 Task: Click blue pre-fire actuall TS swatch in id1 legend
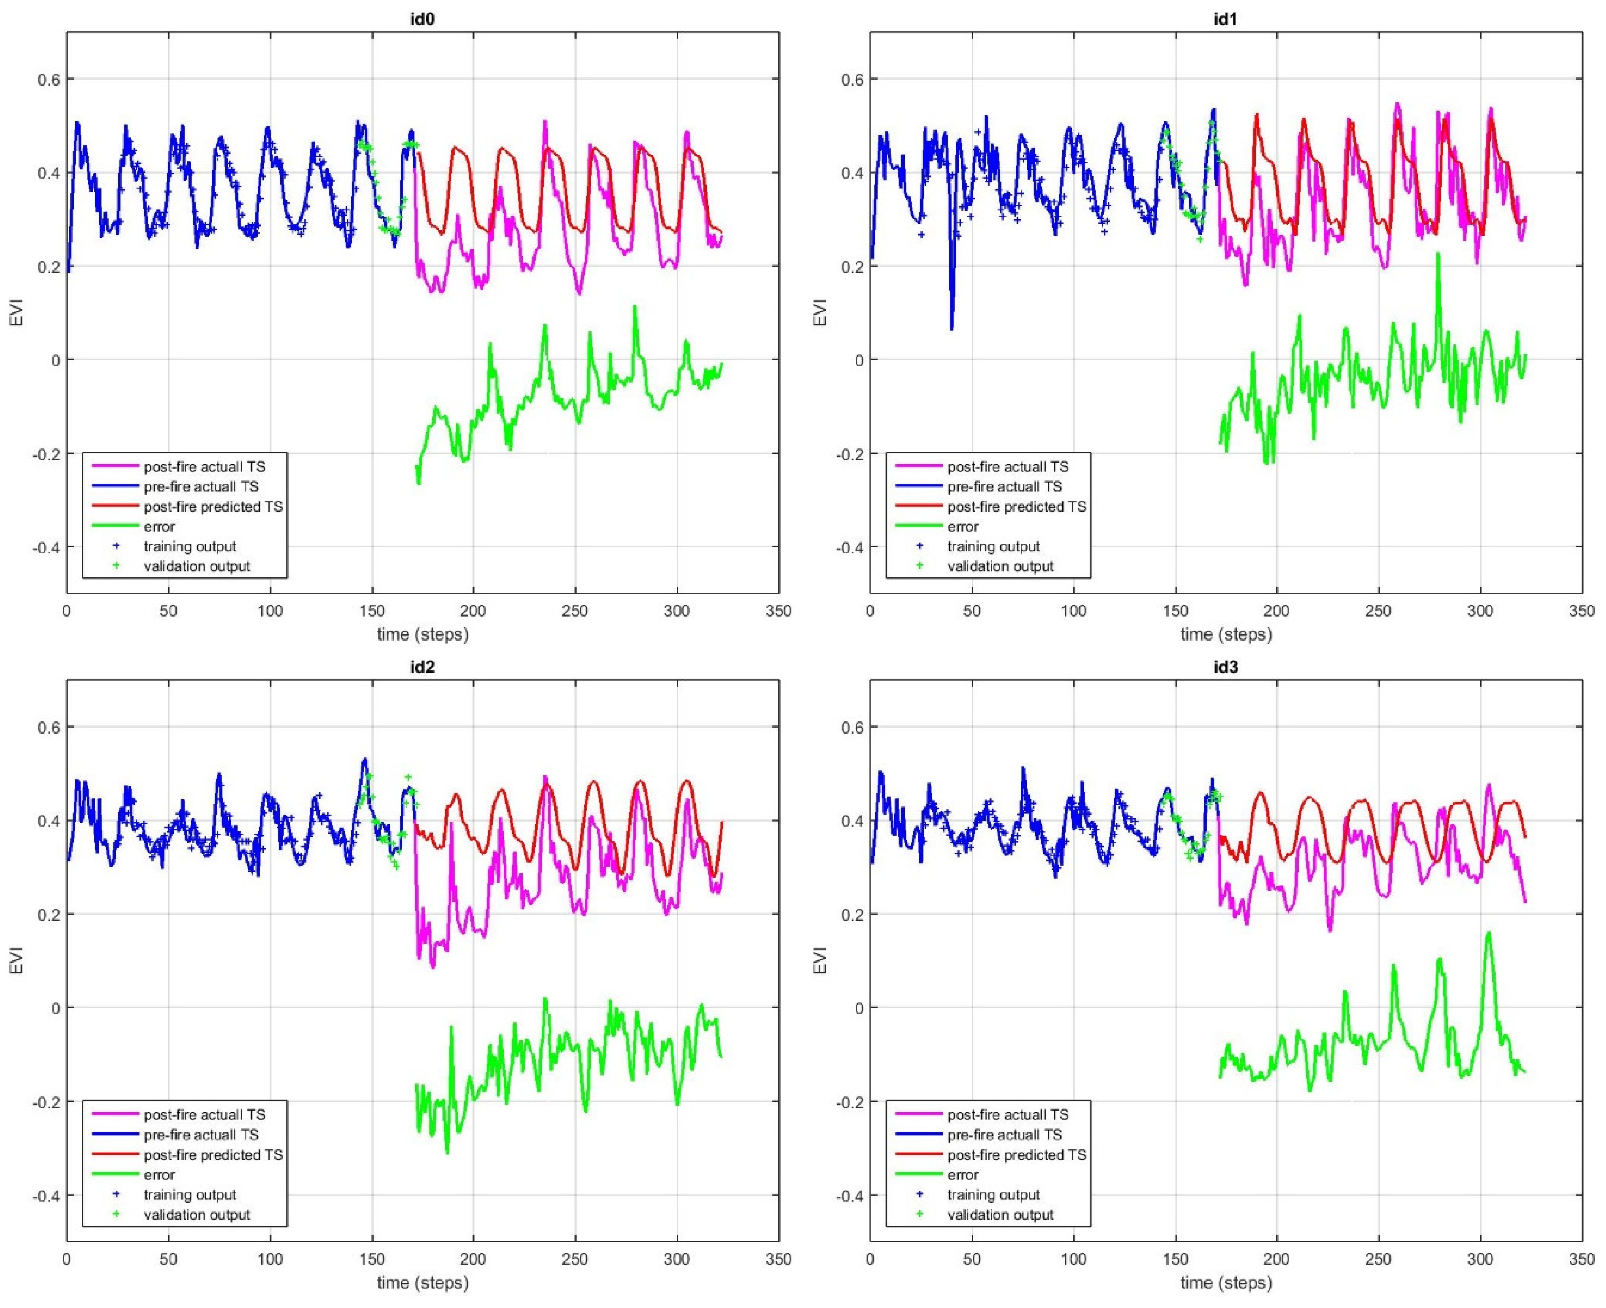click(x=919, y=487)
